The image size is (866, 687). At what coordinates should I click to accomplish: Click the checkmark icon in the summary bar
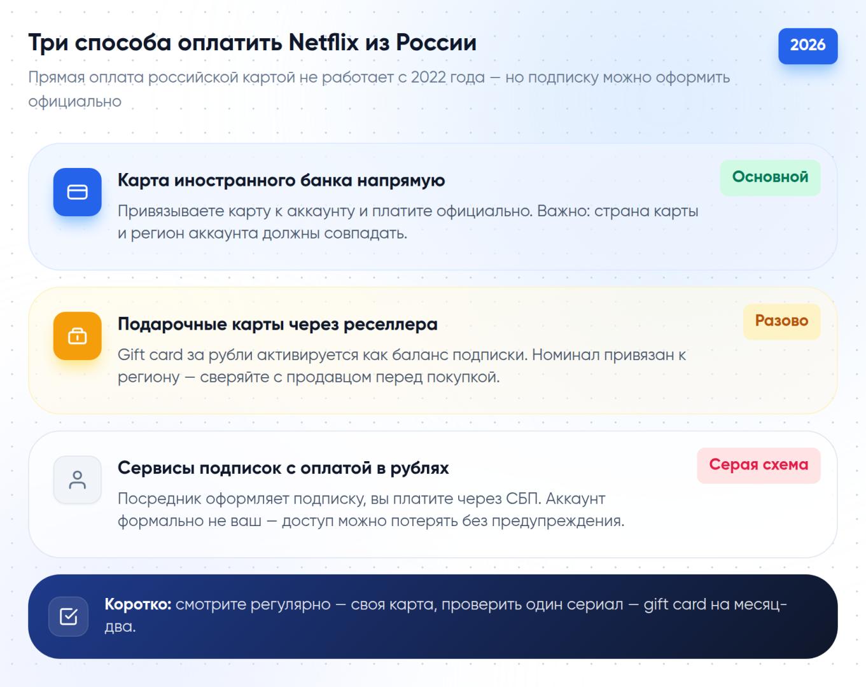pyautogui.click(x=68, y=616)
